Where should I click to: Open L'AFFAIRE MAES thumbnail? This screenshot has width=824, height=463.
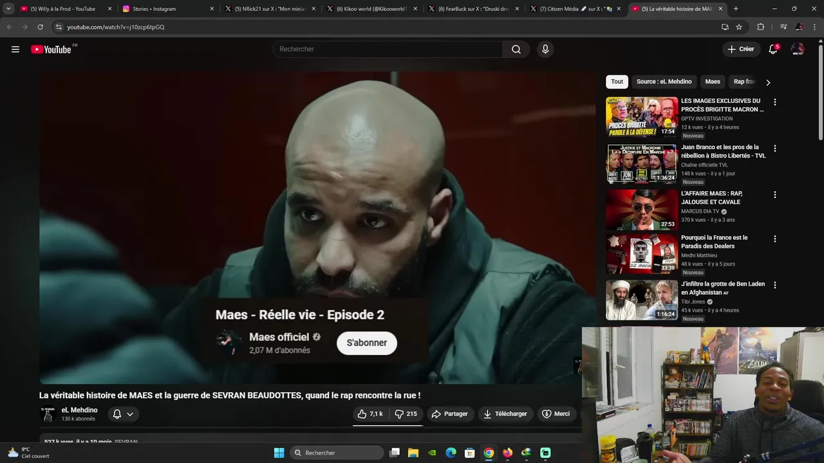pyautogui.click(x=642, y=210)
